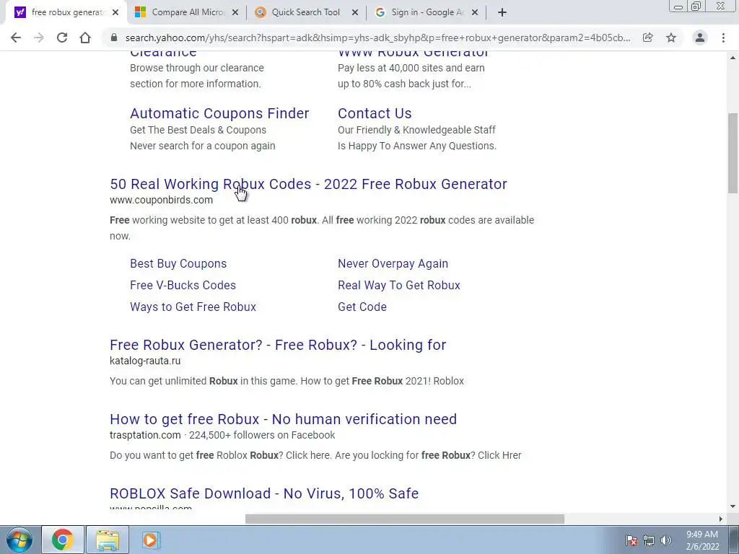View site security padlock info
739x554 pixels.
113,38
